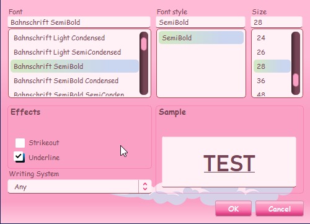Select SemiBold in Font style list
The image size is (310, 224).
[201, 38]
